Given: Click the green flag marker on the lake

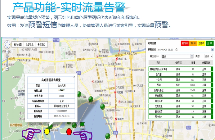Looking at the screenshot, I should (x=82, y=125).
